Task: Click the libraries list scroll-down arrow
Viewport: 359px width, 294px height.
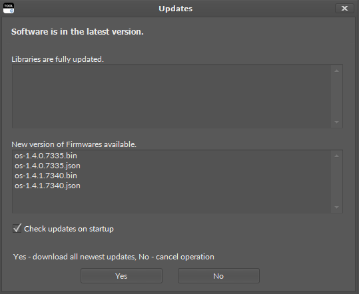Action: pos(336,122)
